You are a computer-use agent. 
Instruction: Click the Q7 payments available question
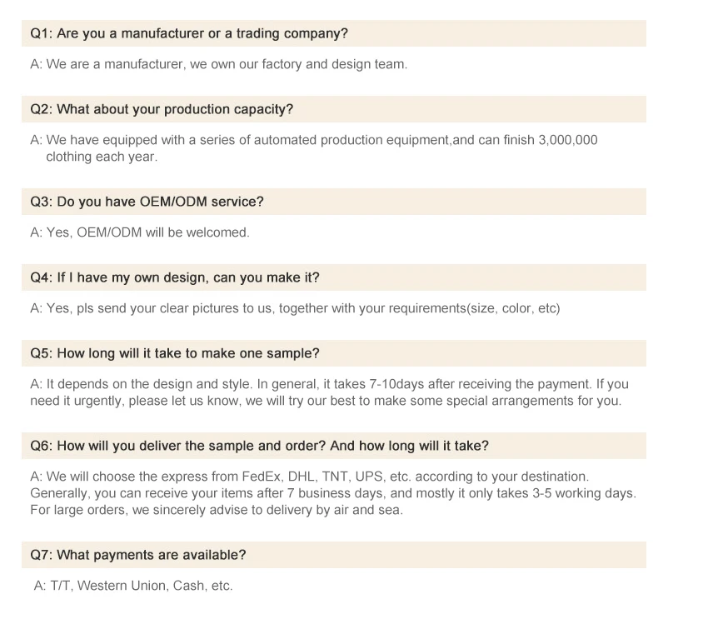pos(138,556)
